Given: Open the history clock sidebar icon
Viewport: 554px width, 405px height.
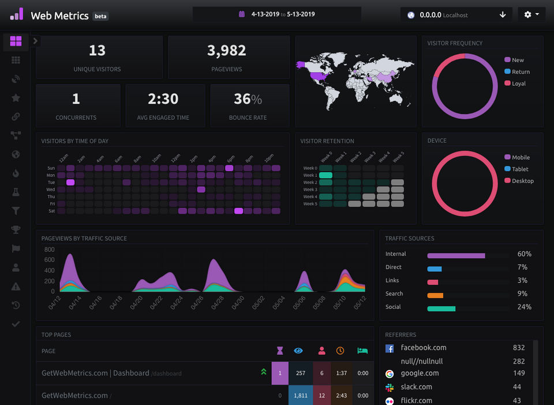Looking at the screenshot, I should [x=16, y=305].
